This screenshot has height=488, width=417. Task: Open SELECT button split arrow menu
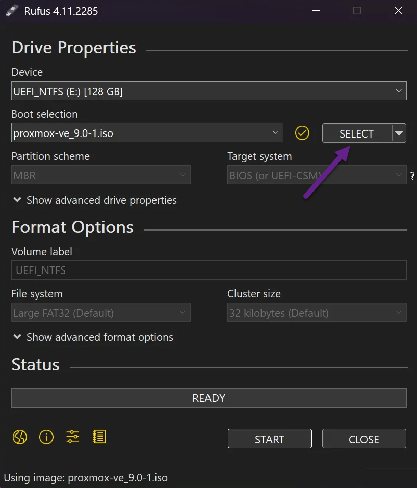click(x=399, y=133)
